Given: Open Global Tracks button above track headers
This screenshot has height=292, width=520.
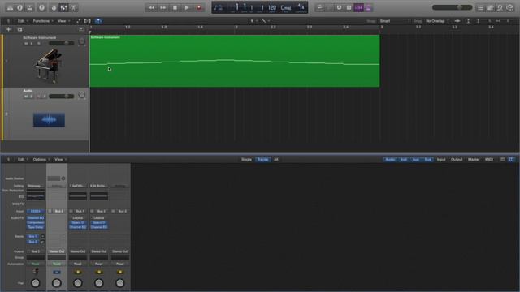Looking at the screenshot, I should click(x=81, y=29).
